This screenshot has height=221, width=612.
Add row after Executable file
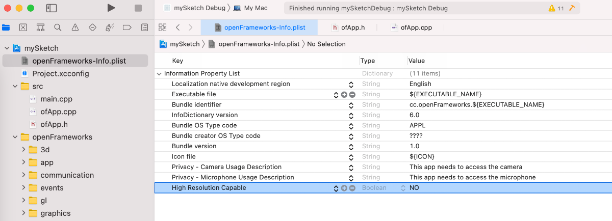tap(344, 95)
